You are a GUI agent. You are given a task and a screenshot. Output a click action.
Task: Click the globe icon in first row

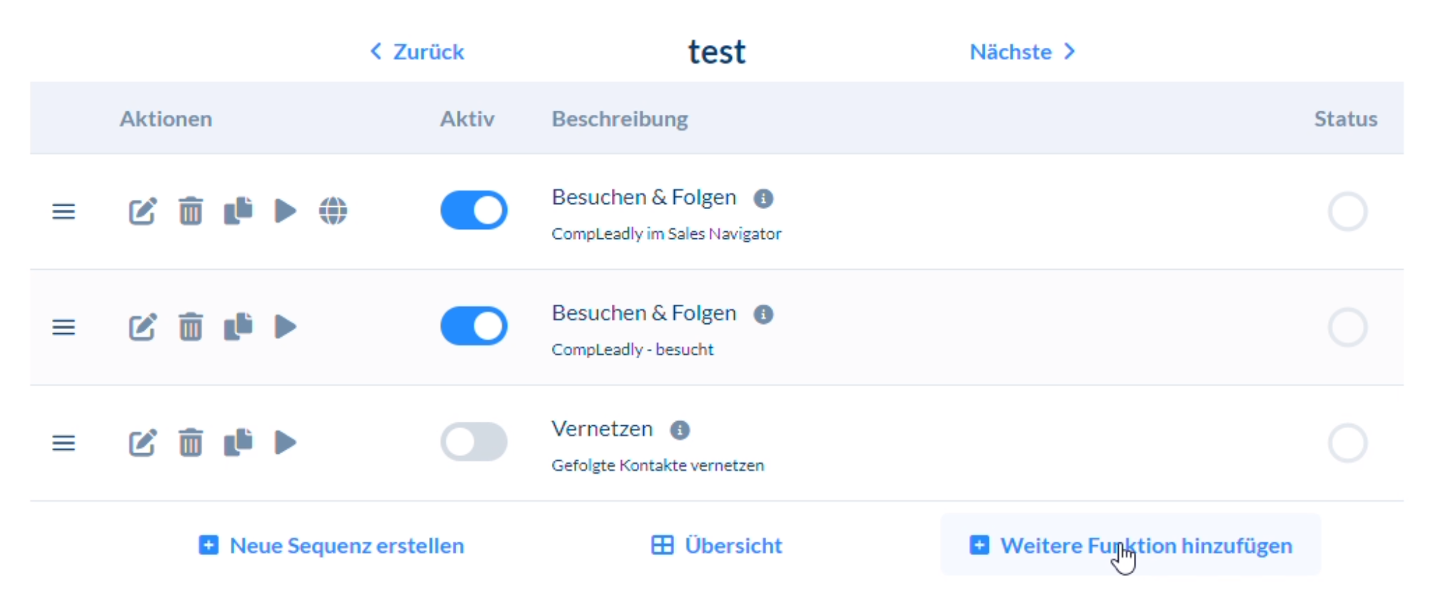[333, 211]
